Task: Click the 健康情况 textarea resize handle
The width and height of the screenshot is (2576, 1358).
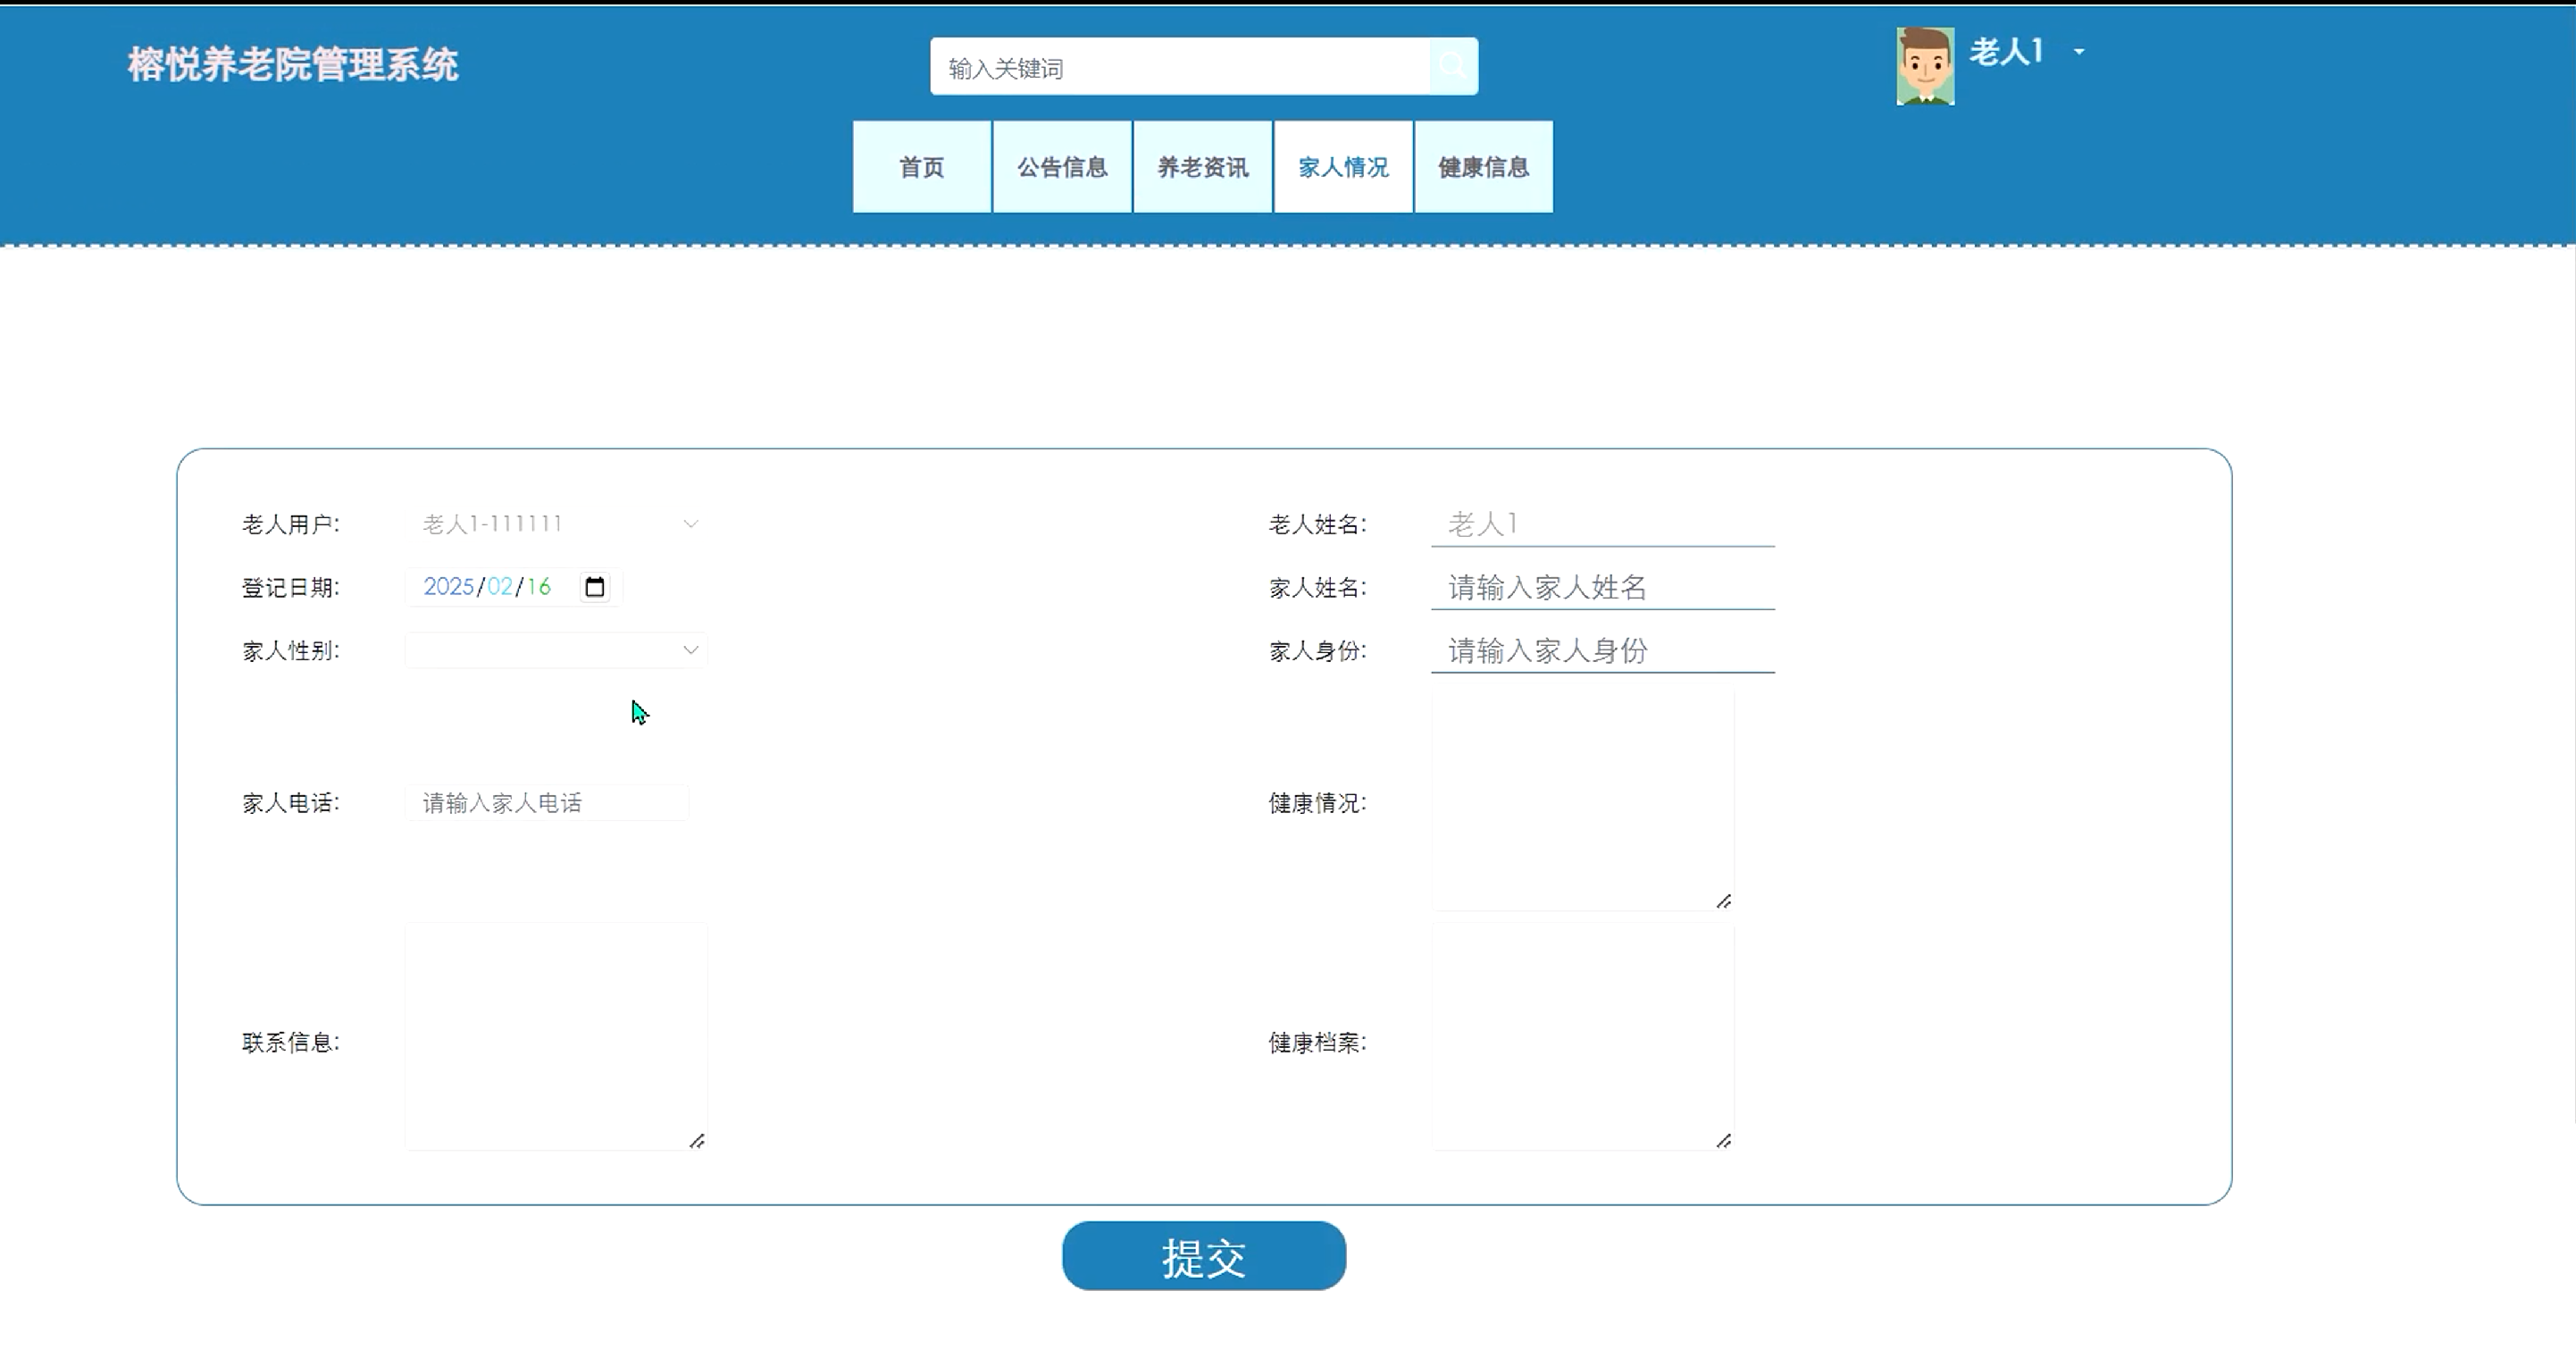Action: pos(1723,901)
